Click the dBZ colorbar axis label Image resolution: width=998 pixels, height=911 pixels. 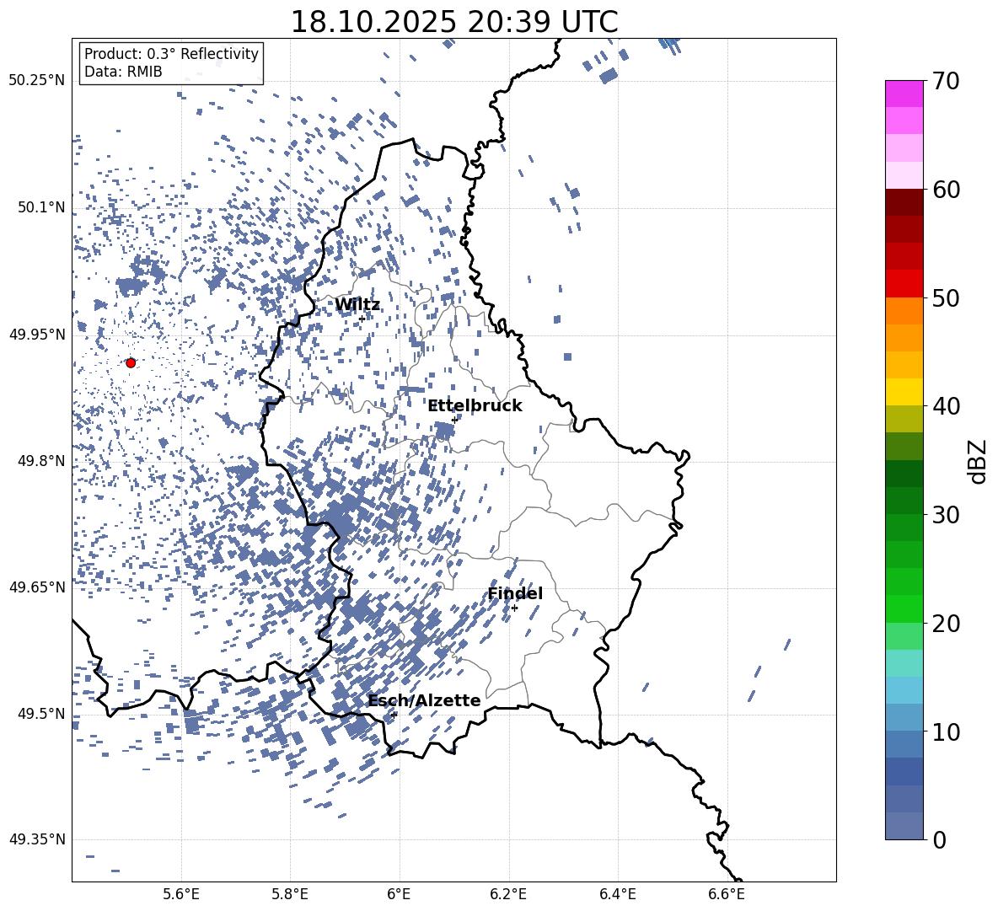pyautogui.click(x=976, y=461)
